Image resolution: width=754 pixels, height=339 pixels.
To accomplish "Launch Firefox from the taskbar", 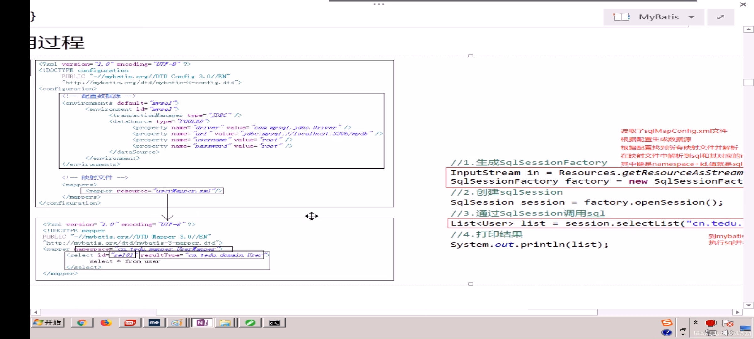I will [x=106, y=323].
